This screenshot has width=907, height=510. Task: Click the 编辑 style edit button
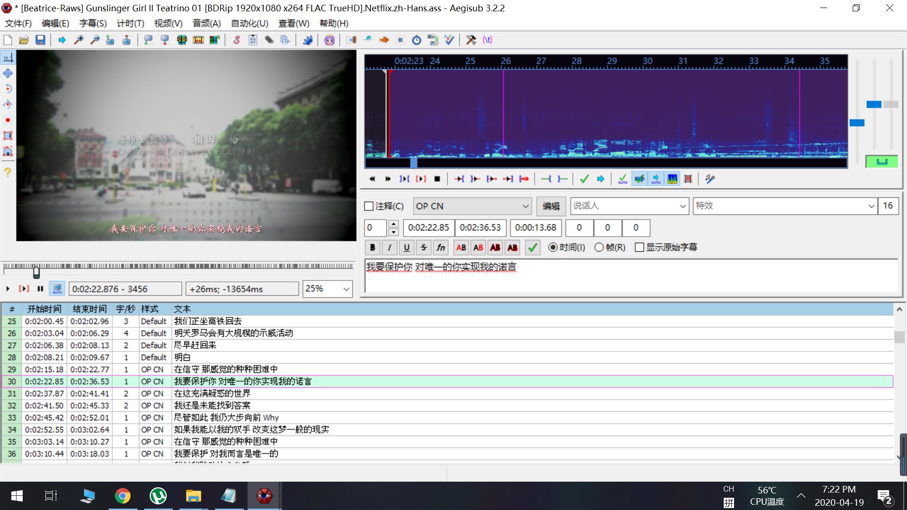tap(551, 206)
